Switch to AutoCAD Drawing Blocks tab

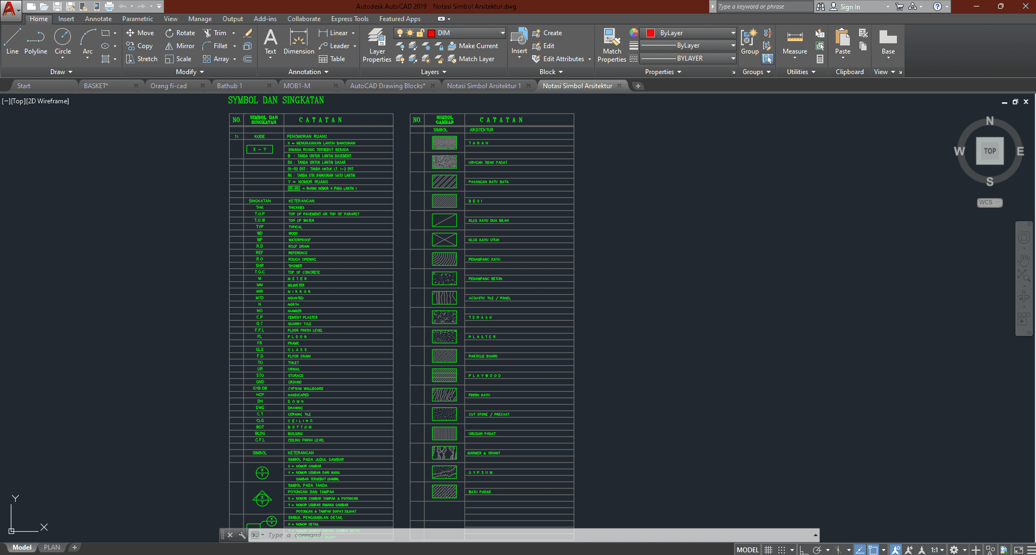(x=387, y=86)
